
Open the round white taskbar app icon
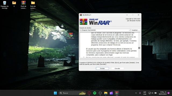pos(100,93)
